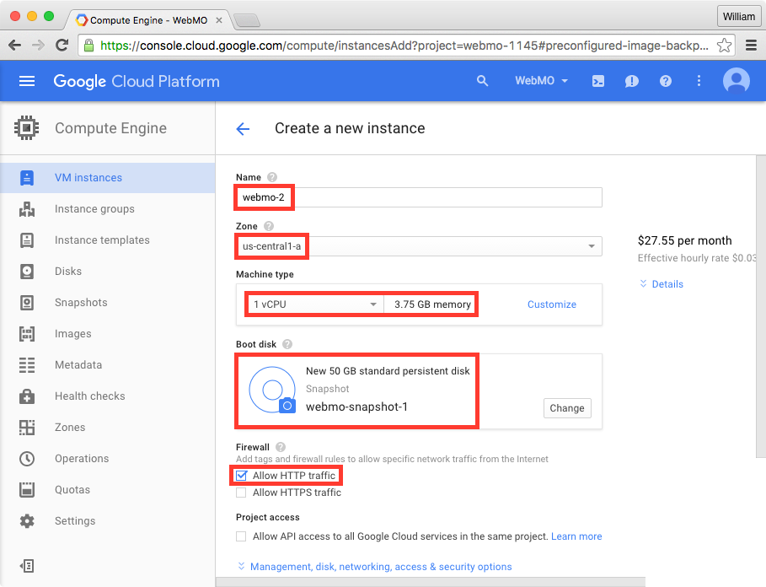Enable API access to all Google Cloud services

[x=241, y=536]
